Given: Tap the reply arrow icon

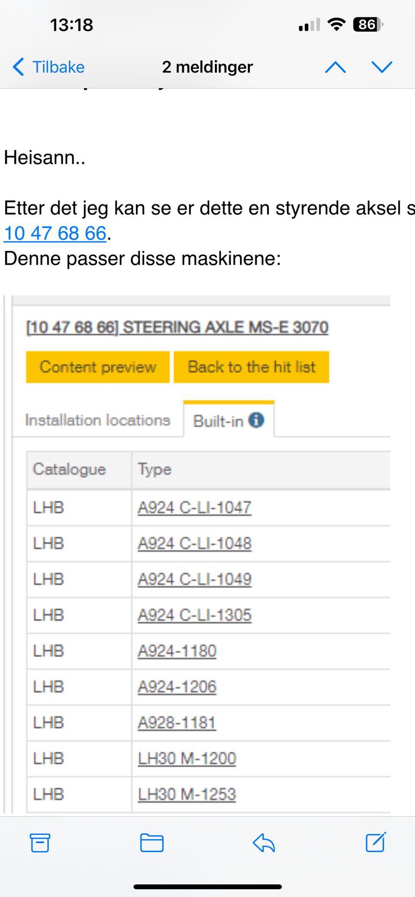Looking at the screenshot, I should point(264,843).
